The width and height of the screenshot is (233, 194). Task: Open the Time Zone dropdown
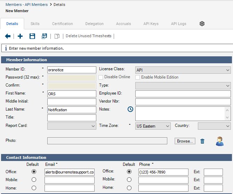pyautogui.click(x=153, y=126)
